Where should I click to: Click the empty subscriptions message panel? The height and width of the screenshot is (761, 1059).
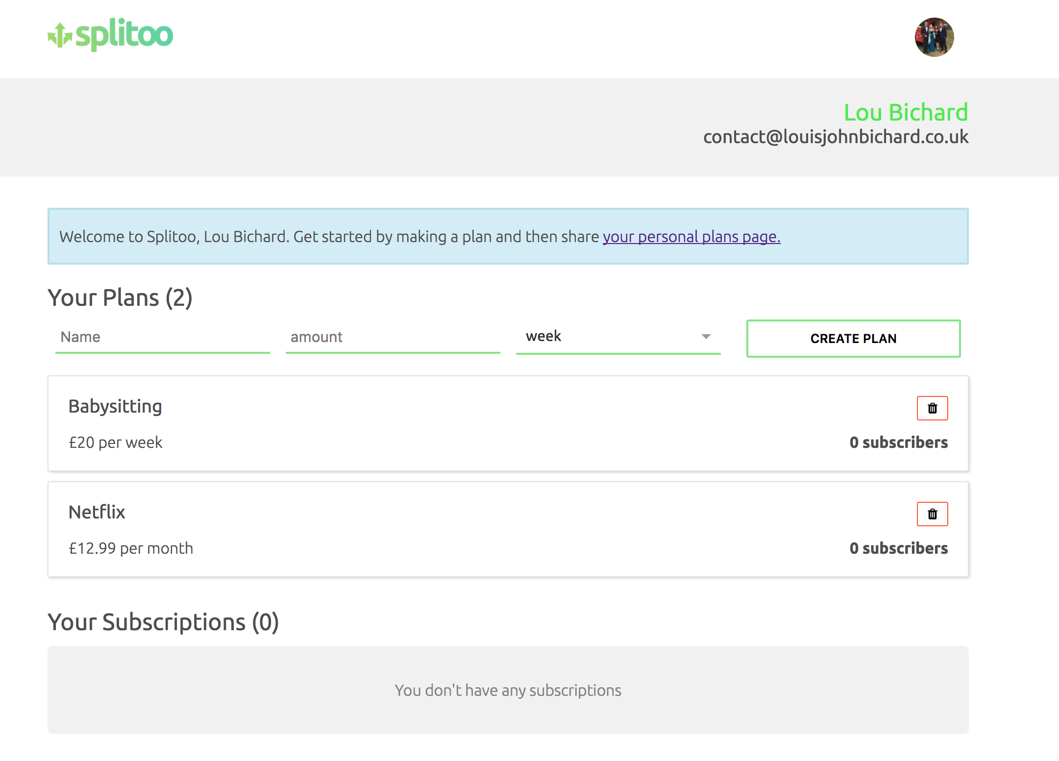[x=508, y=690]
